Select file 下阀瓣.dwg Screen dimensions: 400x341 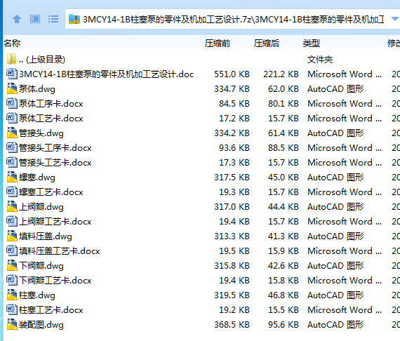pyautogui.click(x=41, y=266)
